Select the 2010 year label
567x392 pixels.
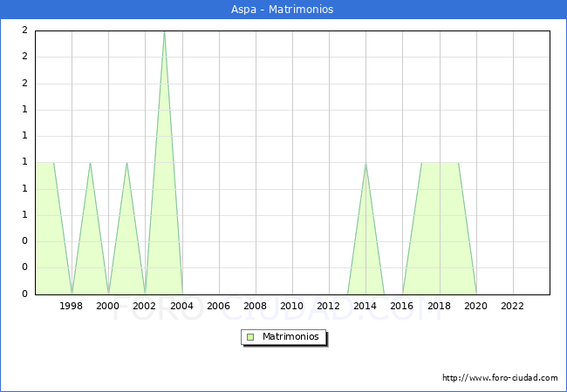pyautogui.click(x=292, y=306)
